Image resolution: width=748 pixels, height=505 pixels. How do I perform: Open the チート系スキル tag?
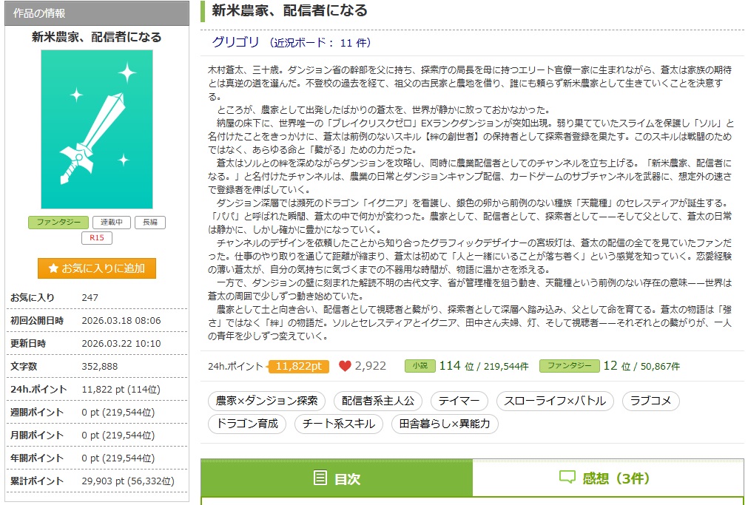(x=339, y=424)
